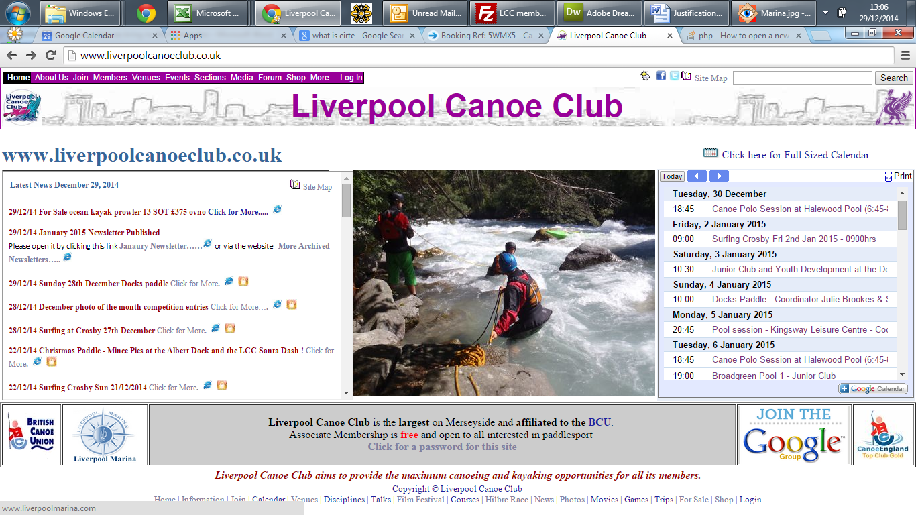Open Click here for Full Sized Calendar link
This screenshot has width=916, height=515.
[795, 154]
